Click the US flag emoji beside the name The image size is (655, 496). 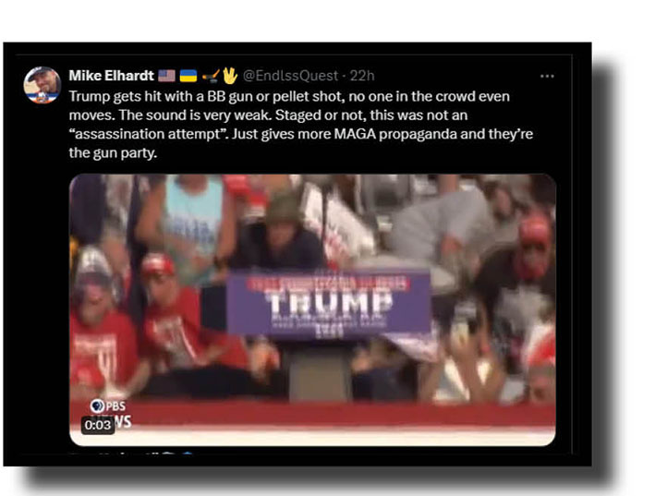[166, 76]
